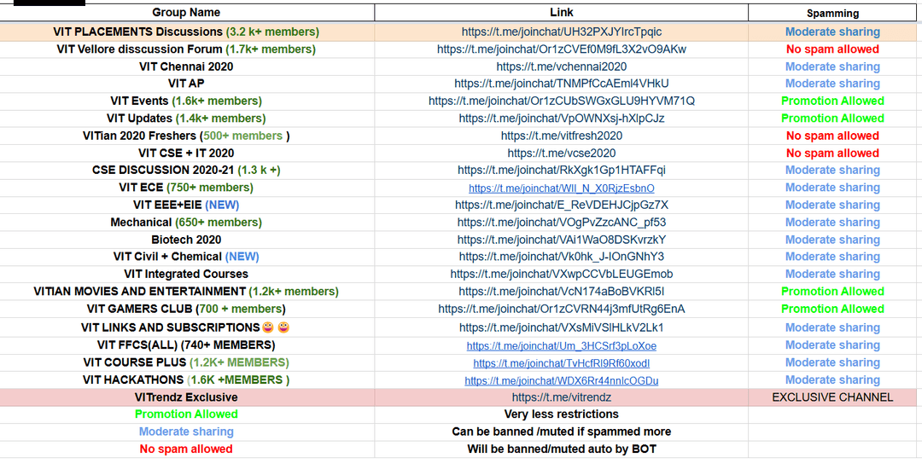This screenshot has height=475, width=922.
Task: Select the Link column header
Action: (562, 12)
